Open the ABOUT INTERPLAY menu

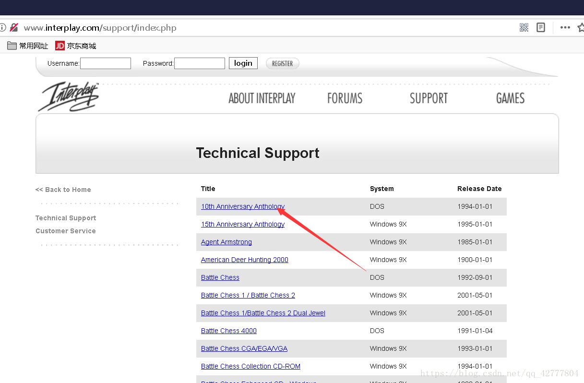click(x=262, y=98)
